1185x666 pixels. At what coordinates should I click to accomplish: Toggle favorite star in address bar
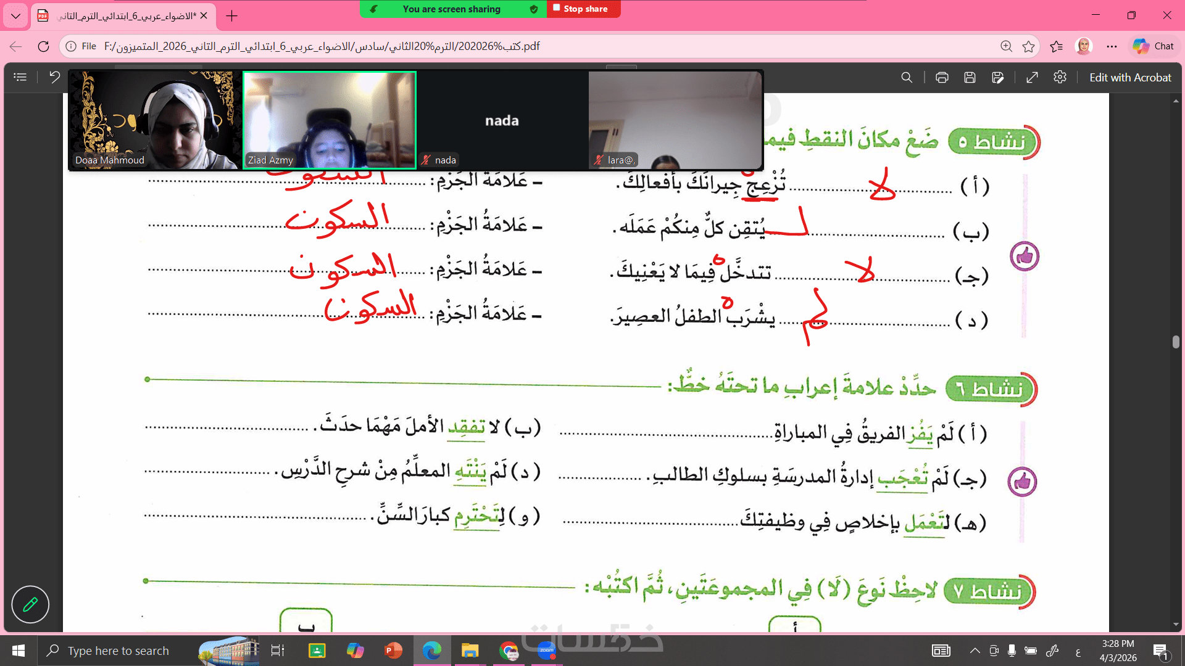pyautogui.click(x=1028, y=46)
